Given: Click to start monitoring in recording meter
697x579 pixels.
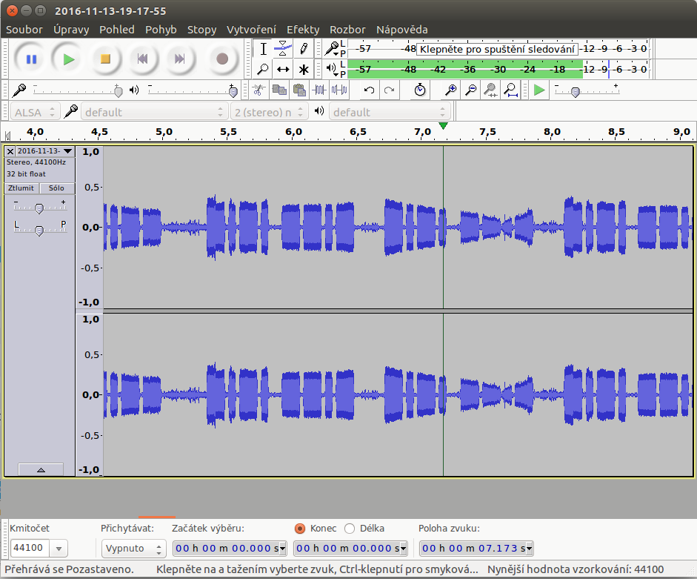Looking at the screenshot, I should pyautogui.click(x=498, y=49).
